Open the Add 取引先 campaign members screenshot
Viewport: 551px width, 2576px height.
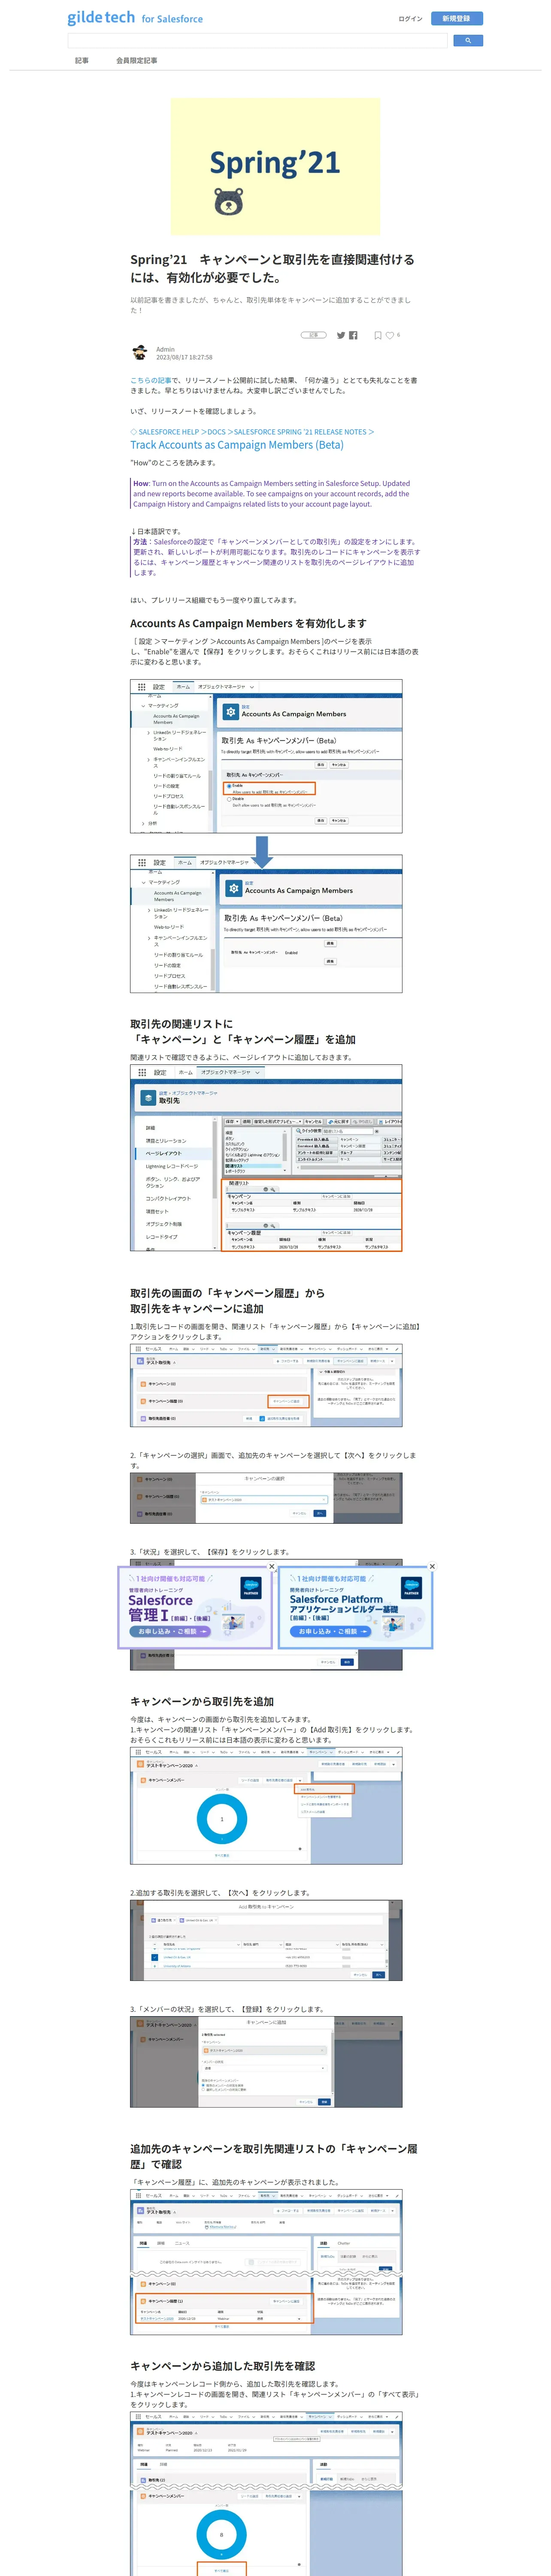coord(266,1806)
